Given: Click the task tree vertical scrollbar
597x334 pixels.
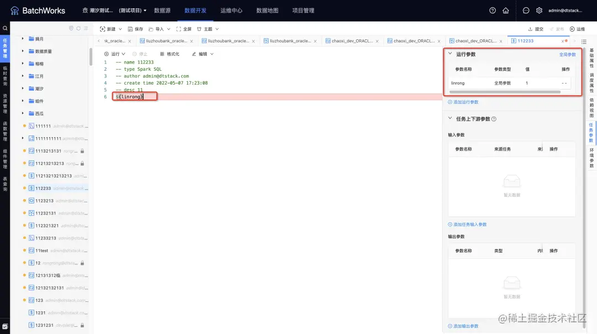Looking at the screenshot, I should 91,56.
